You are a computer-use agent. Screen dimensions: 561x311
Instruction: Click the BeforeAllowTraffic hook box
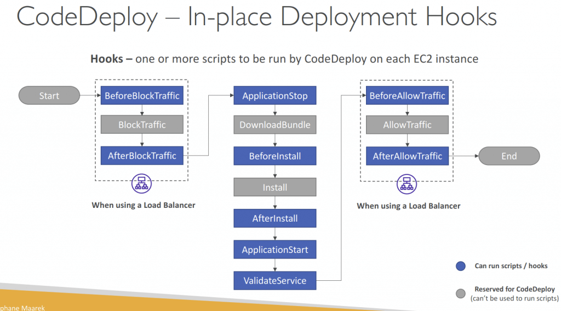pyautogui.click(x=407, y=95)
